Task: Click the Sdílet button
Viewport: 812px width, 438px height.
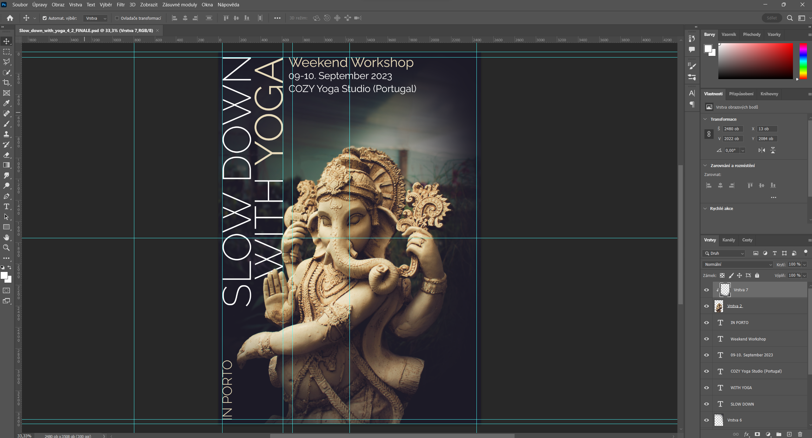Action: point(771,18)
